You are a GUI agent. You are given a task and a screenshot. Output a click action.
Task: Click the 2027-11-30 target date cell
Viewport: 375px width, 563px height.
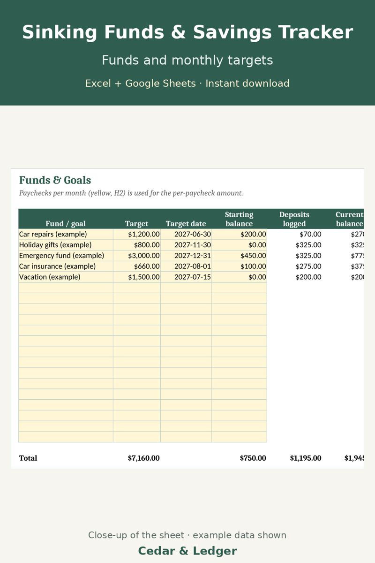point(186,245)
